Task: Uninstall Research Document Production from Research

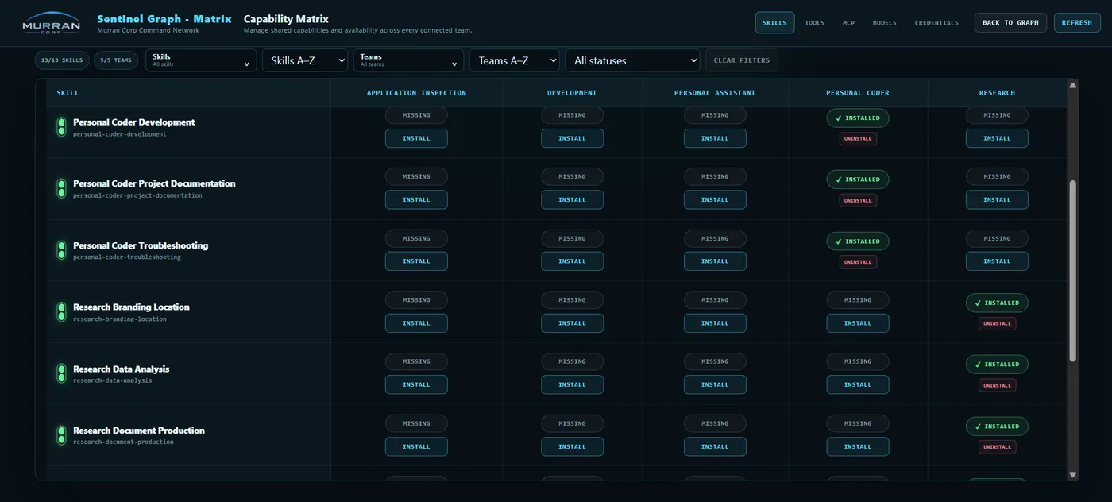Action: click(x=997, y=447)
